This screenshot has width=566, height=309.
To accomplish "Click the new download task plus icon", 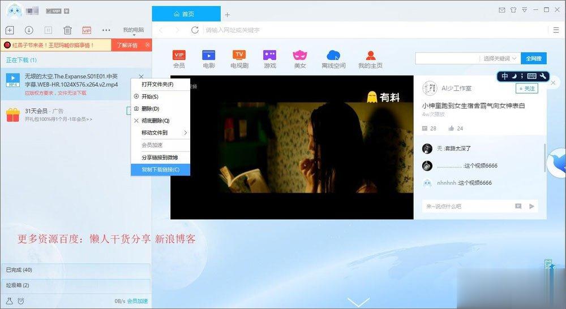I will [x=10, y=31].
